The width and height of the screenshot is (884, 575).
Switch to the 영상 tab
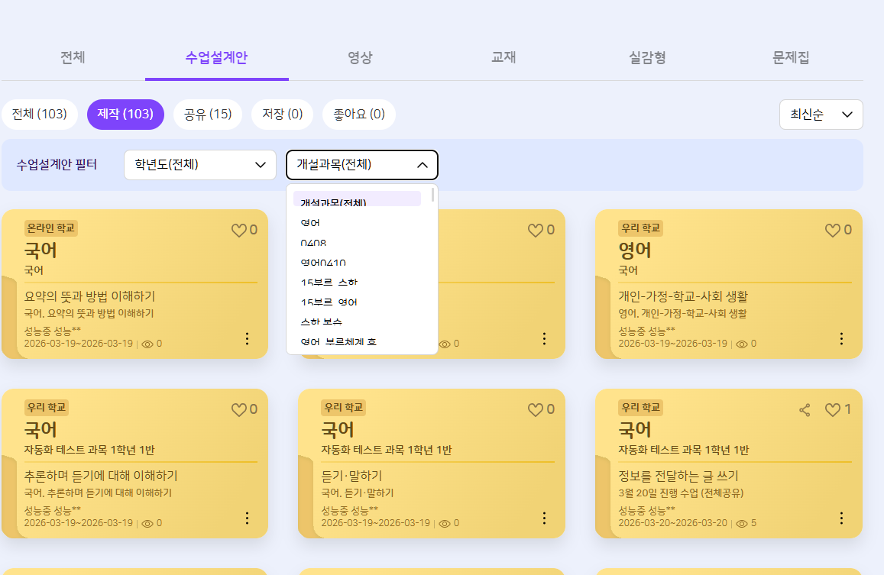point(360,58)
